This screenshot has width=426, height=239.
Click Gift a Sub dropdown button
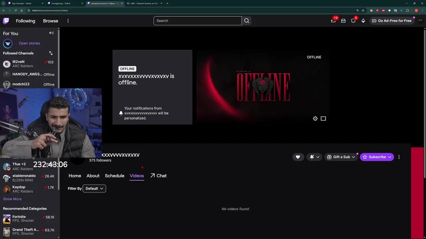coord(341,157)
